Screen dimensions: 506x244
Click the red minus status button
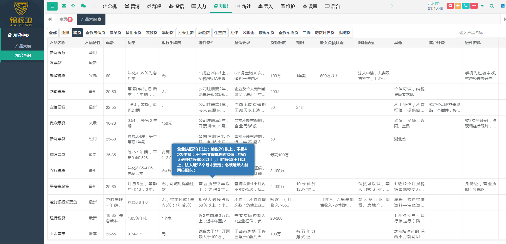[450, 6]
